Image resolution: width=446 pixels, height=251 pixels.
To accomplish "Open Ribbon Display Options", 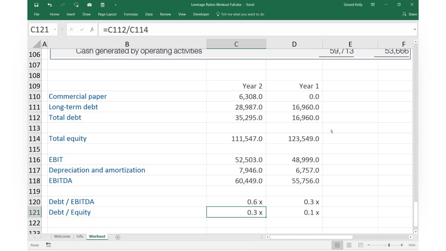I will click(x=373, y=4).
